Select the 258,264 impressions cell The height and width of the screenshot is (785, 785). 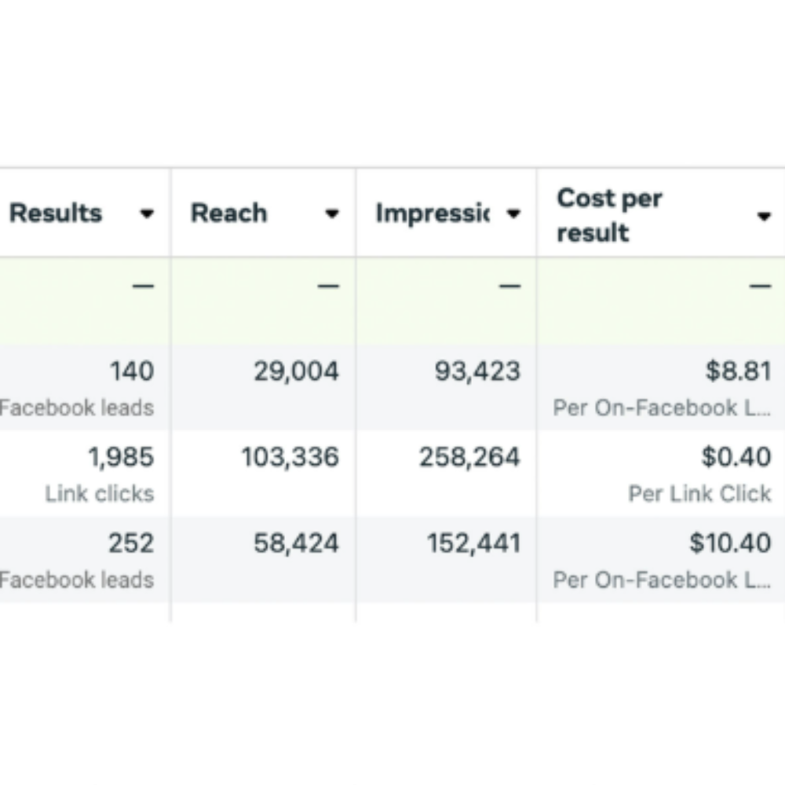click(x=469, y=458)
